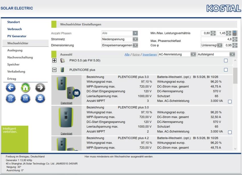Go back with the blue left arrow button
Viewport: 242px width, 175px height.
[x=11, y=88]
